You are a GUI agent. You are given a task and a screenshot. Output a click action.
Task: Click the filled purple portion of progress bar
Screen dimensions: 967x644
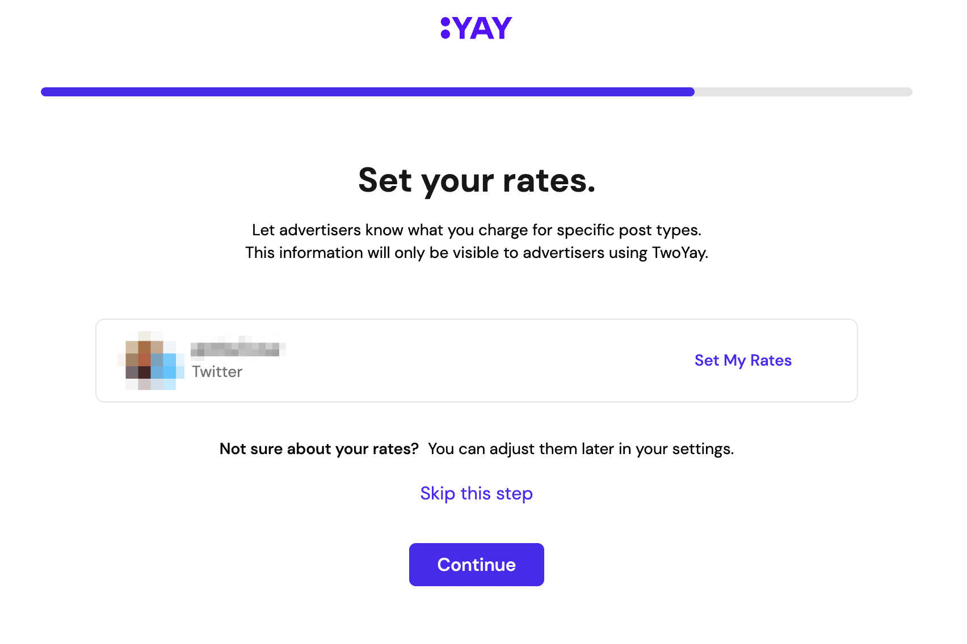point(368,92)
